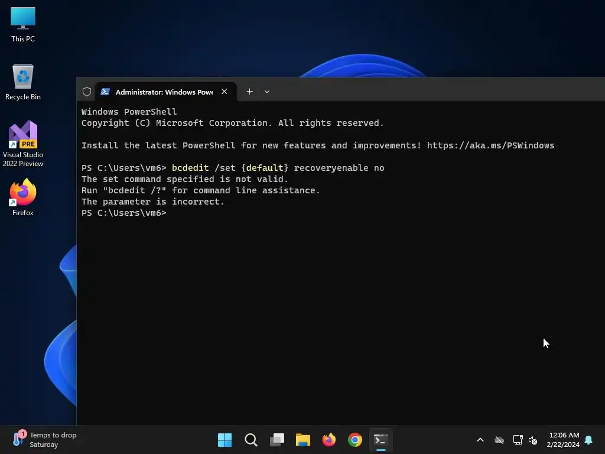Click the last PS C:\Users\vm6> prompt

pos(124,213)
